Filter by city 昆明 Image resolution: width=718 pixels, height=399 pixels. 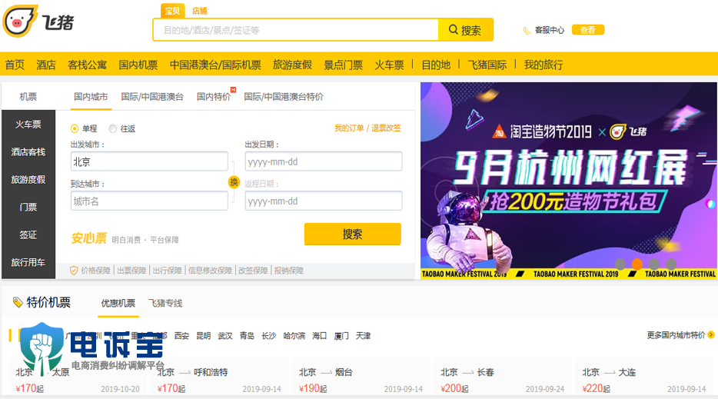[203, 336]
